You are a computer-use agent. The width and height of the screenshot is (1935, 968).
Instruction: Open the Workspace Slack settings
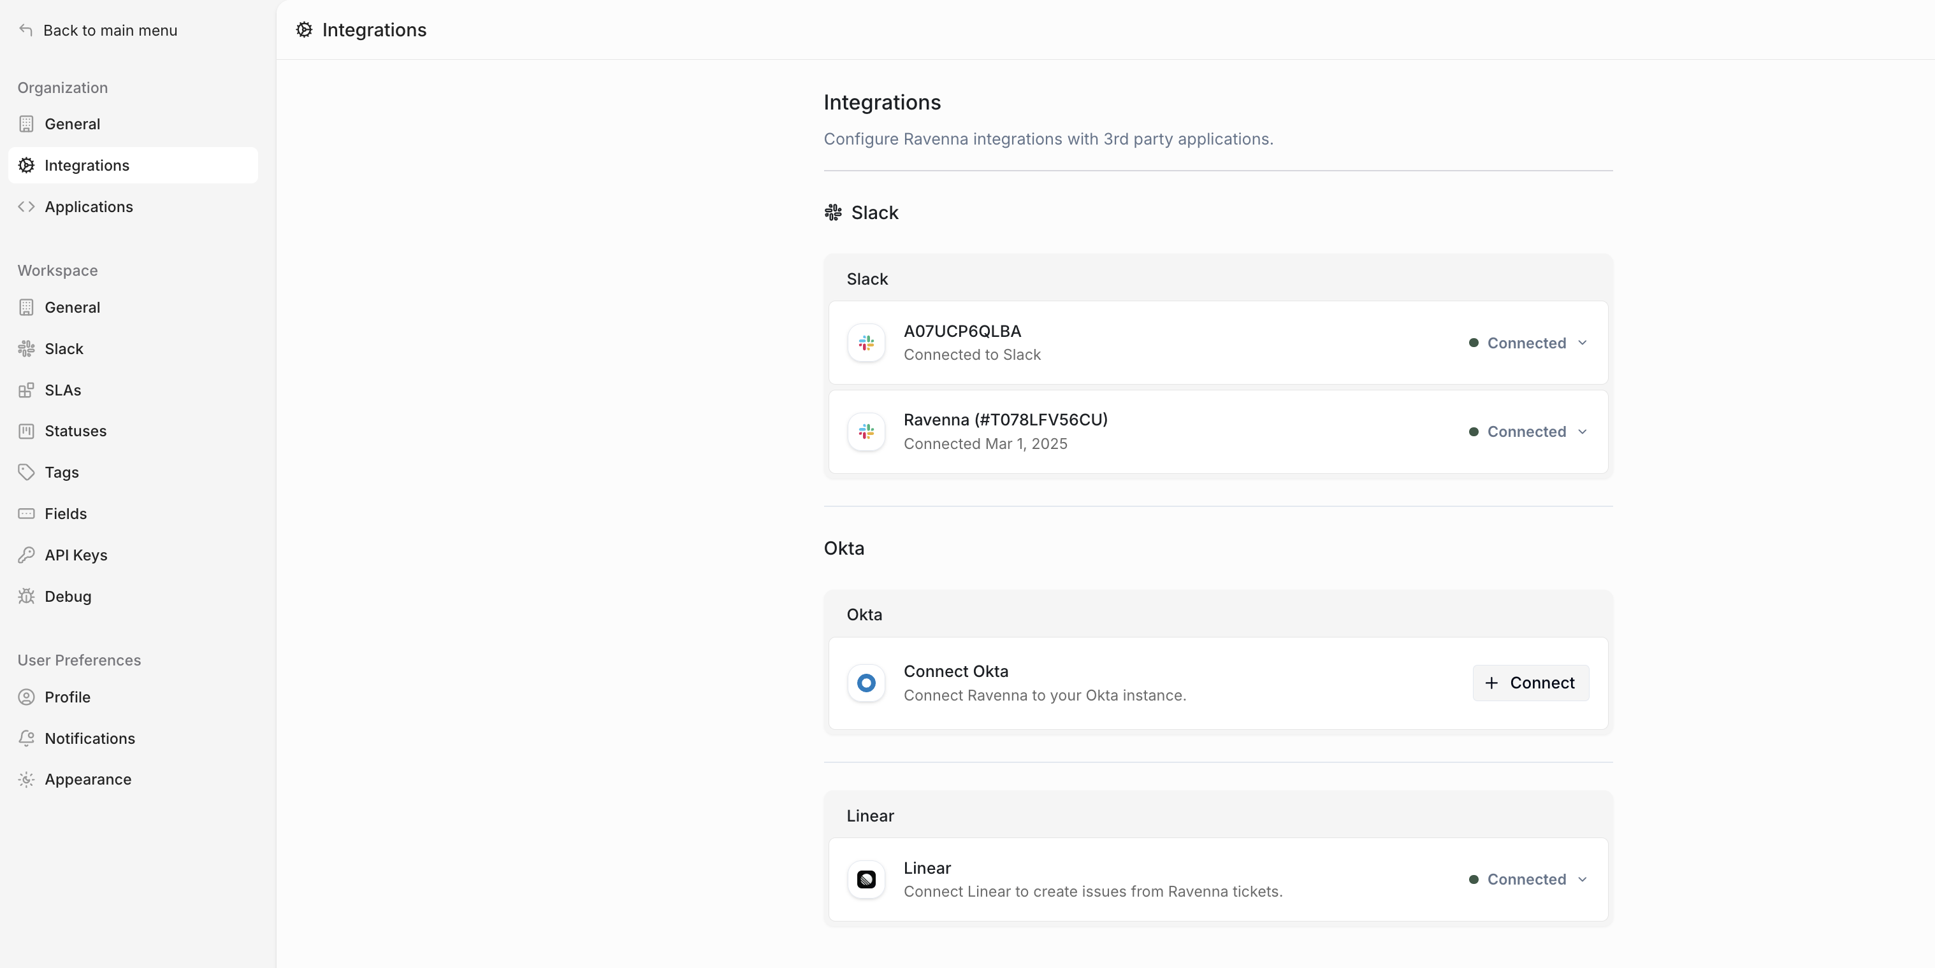pos(133,348)
